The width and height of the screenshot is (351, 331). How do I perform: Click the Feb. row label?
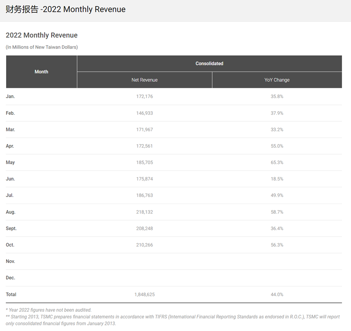pyautogui.click(x=10, y=113)
